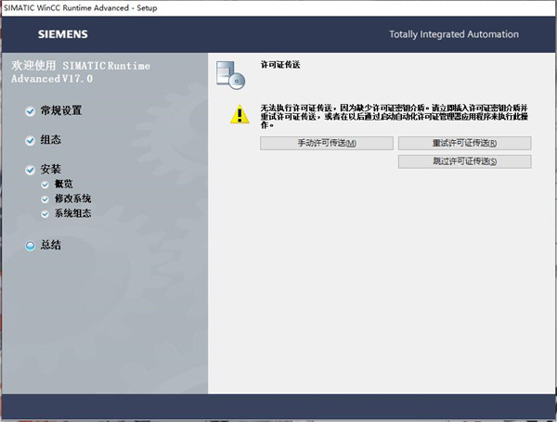Click the 许可证传送 heading text
557x422 pixels.
(280, 65)
